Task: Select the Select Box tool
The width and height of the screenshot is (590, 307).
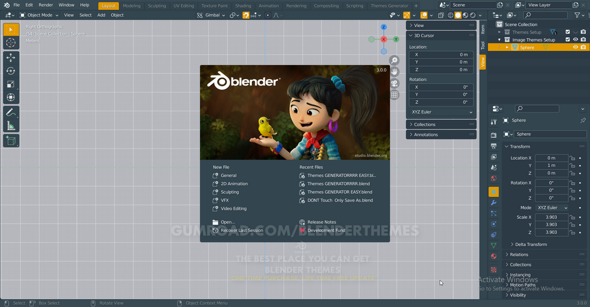Action: pyautogui.click(x=11, y=29)
